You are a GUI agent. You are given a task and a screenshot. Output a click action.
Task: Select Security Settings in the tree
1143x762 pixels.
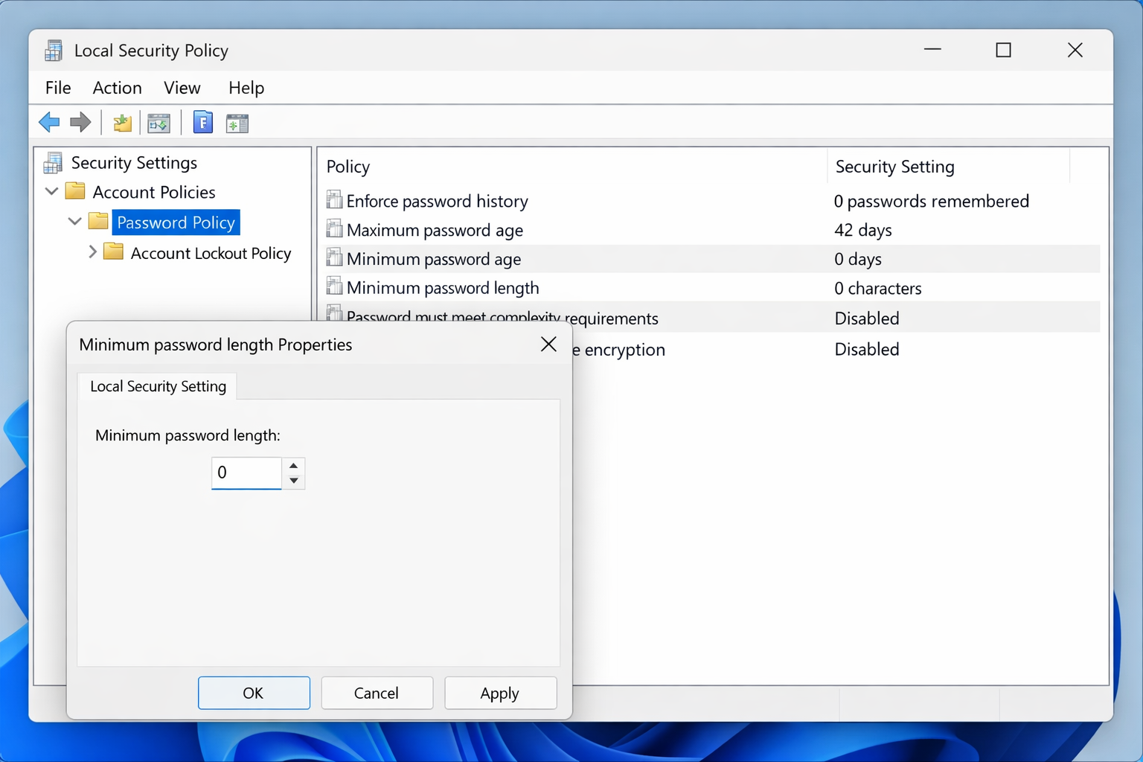coord(134,163)
